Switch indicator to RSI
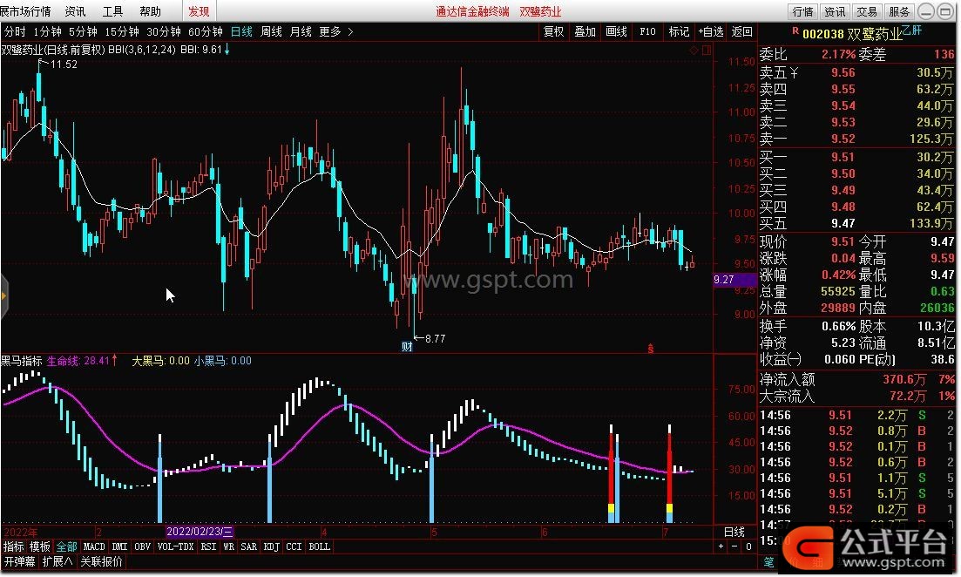961x577 pixels. click(x=209, y=546)
